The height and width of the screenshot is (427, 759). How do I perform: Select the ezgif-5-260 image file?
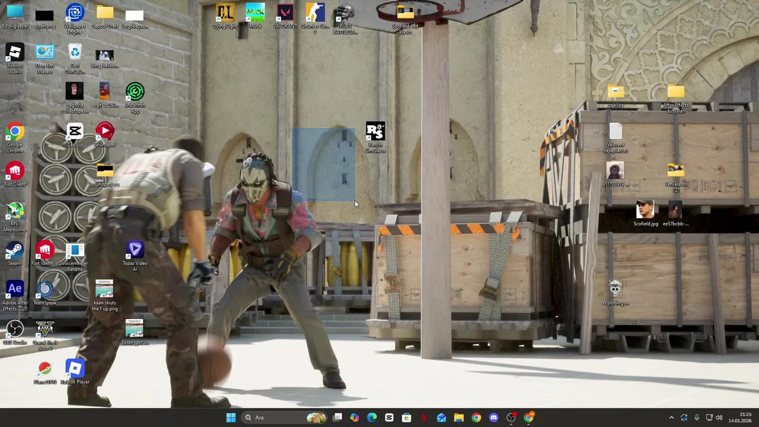click(105, 95)
